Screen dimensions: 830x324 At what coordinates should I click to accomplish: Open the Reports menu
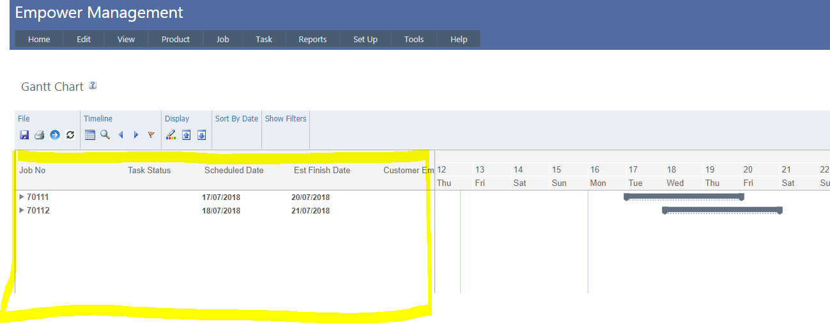(x=312, y=39)
